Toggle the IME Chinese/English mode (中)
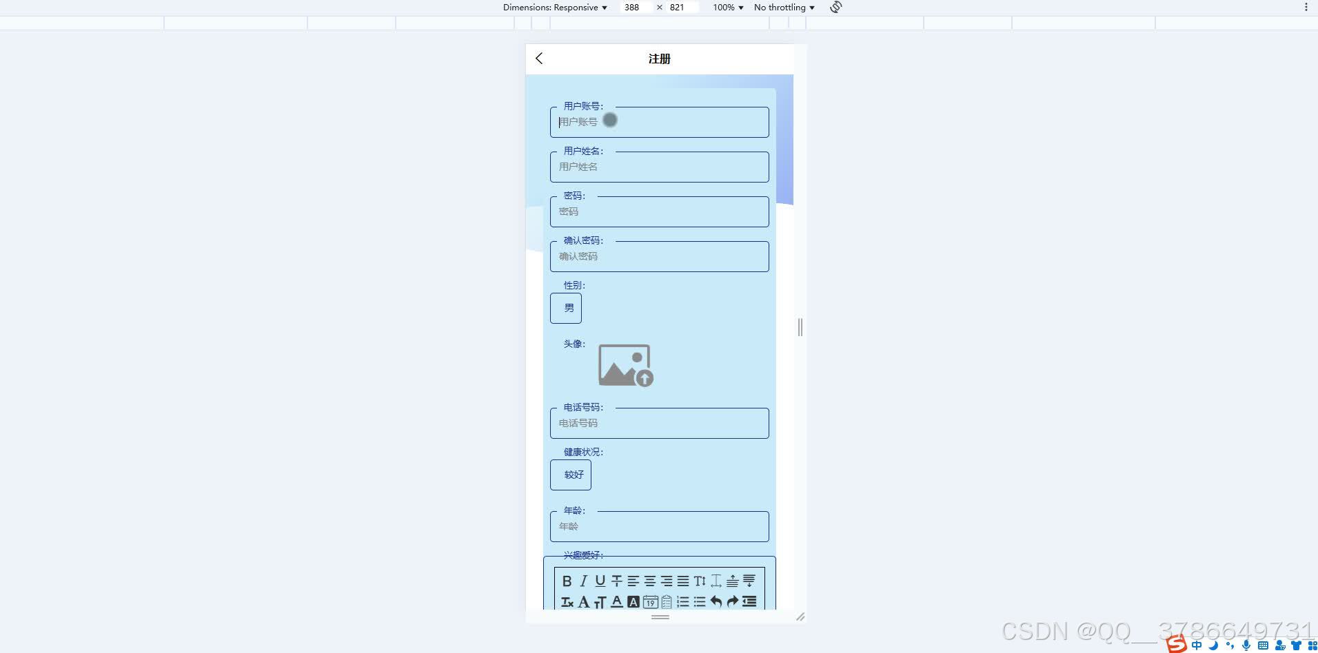The height and width of the screenshot is (653, 1318). point(1197,645)
